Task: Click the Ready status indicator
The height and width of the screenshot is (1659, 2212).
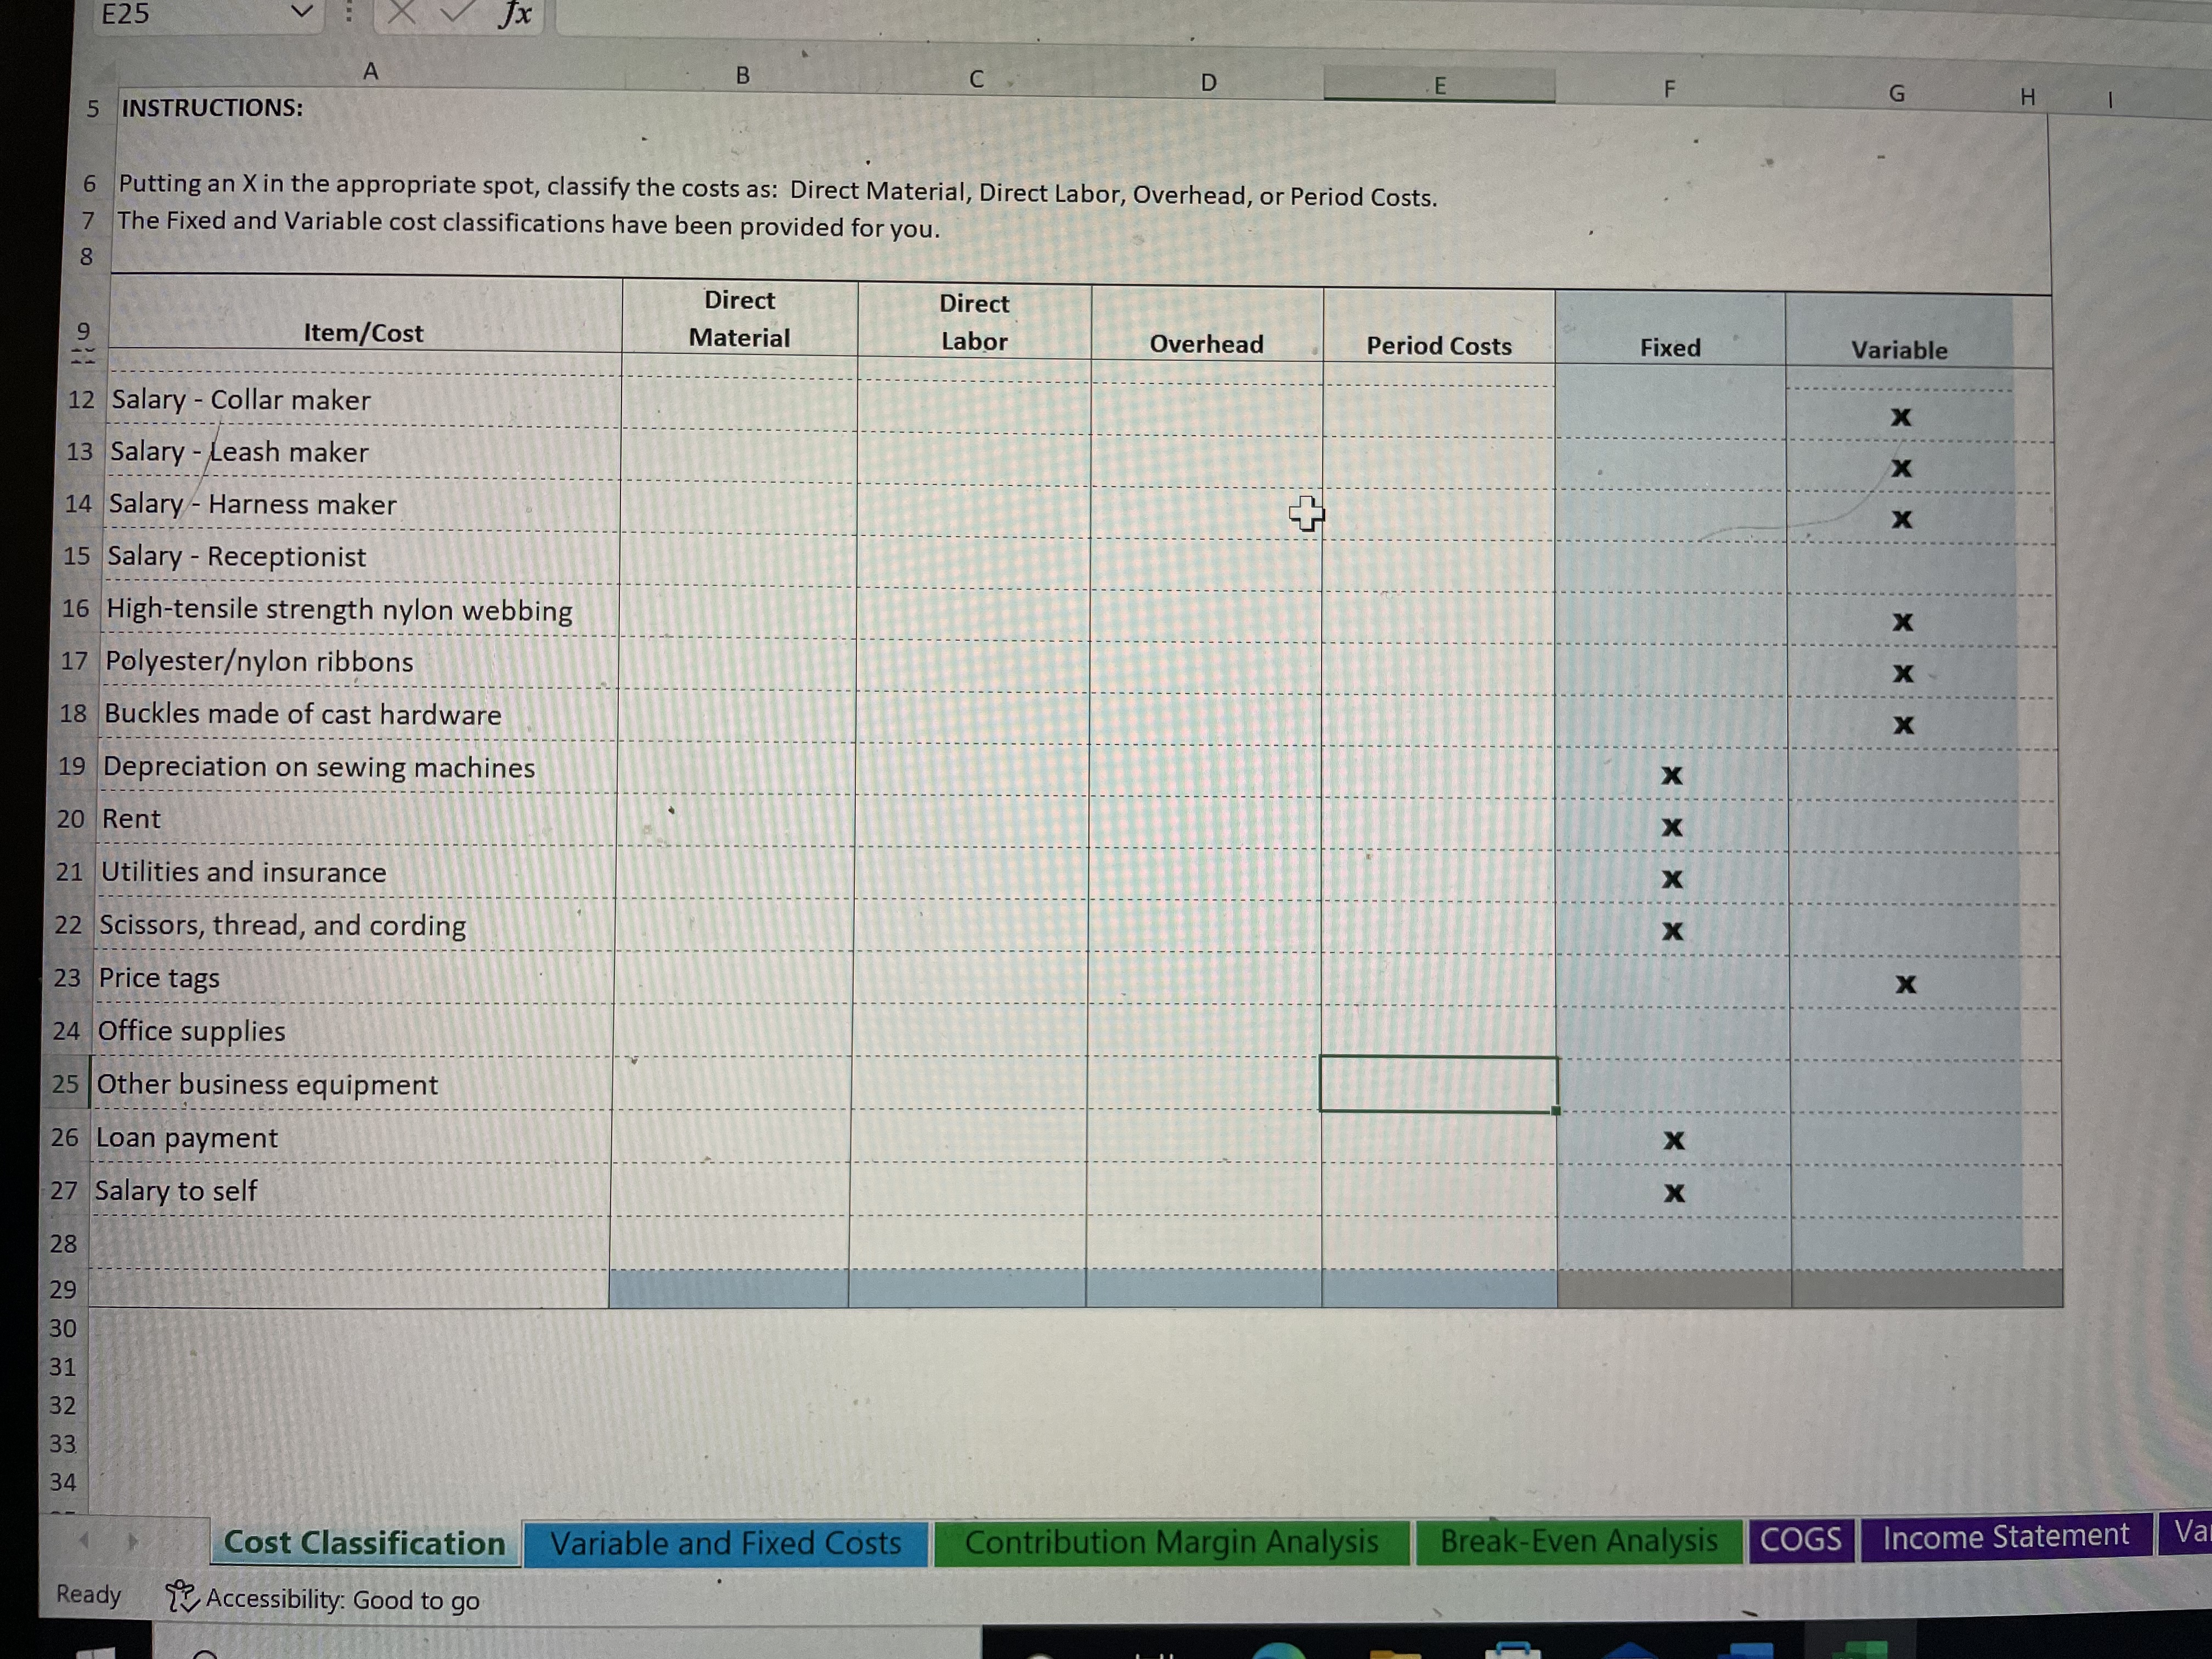Action: (87, 1596)
